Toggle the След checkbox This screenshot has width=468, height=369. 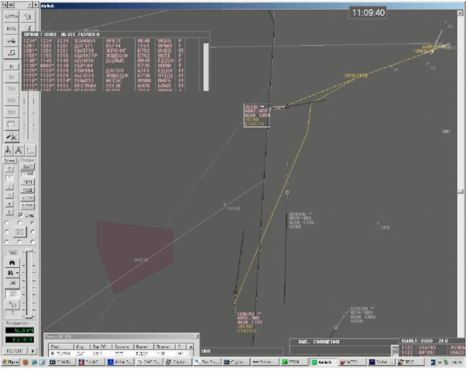[20, 215]
